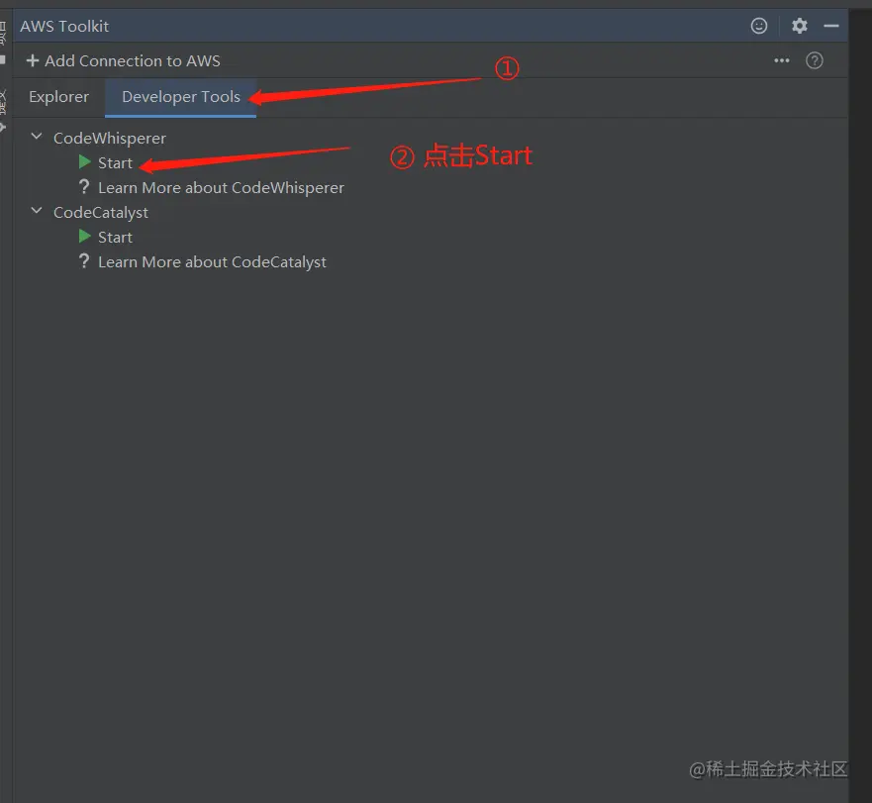Click the question mark beside Learn More about CodeWhisperer
Screen dimensions: 872x803
pos(84,187)
